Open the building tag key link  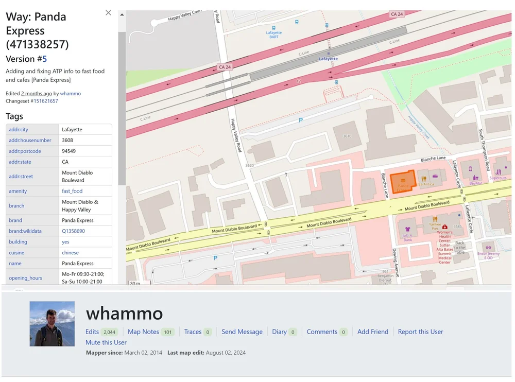[x=18, y=242]
